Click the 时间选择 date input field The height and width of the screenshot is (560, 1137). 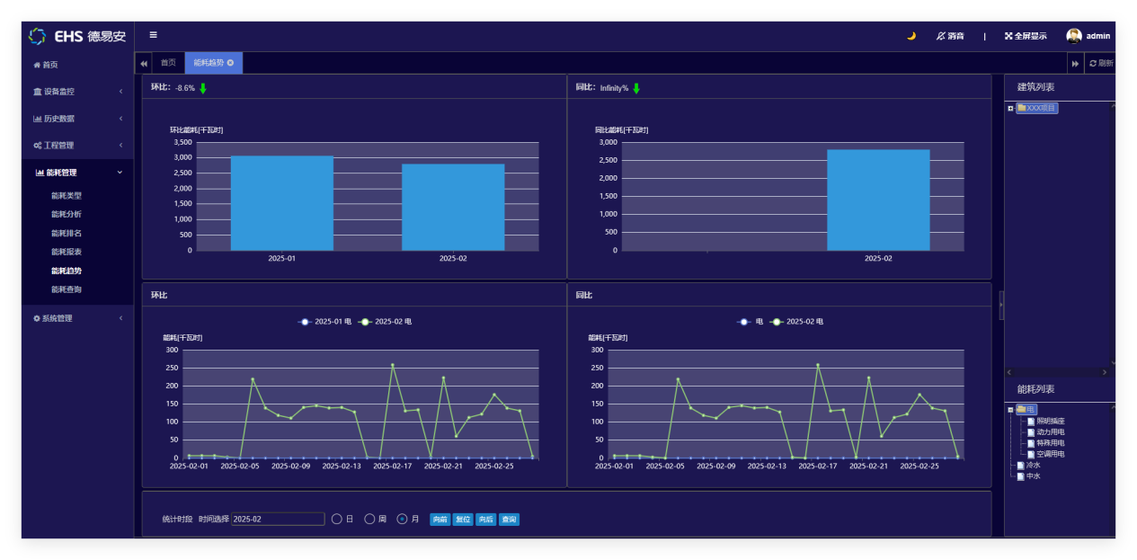(x=278, y=519)
